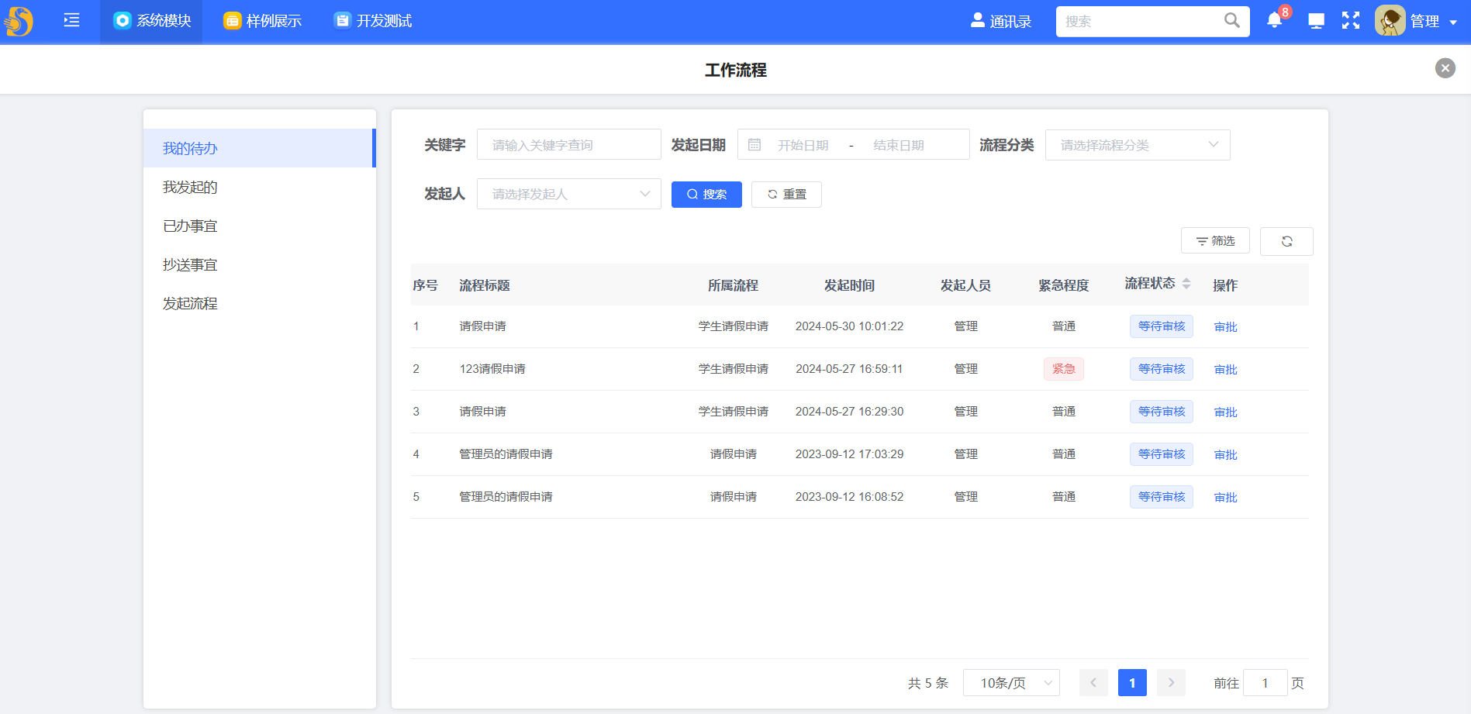Go to next page arrow
This screenshot has height=714, width=1471.
[1171, 683]
